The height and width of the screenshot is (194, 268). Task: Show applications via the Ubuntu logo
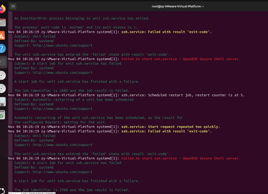coord(2,191)
